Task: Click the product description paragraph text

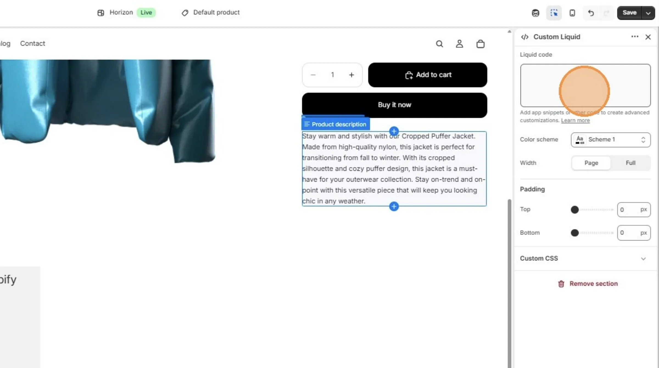Action: click(x=394, y=168)
